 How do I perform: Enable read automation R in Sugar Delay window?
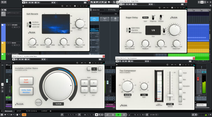click(x=127, y=4)
